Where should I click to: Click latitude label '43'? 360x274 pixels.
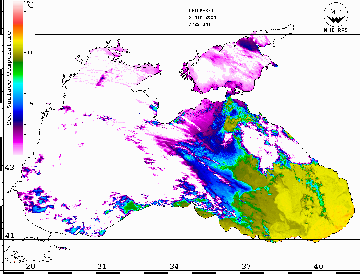(10, 167)
